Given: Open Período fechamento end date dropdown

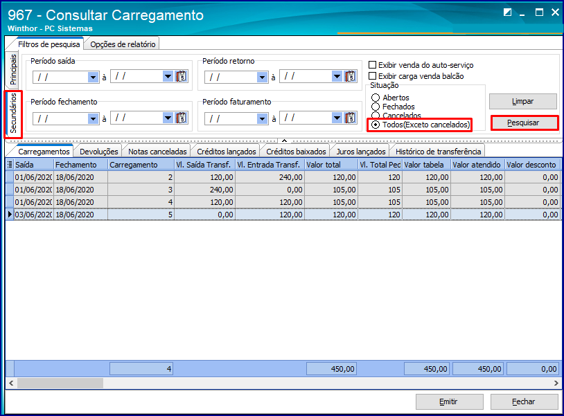Looking at the screenshot, I should 168,118.
